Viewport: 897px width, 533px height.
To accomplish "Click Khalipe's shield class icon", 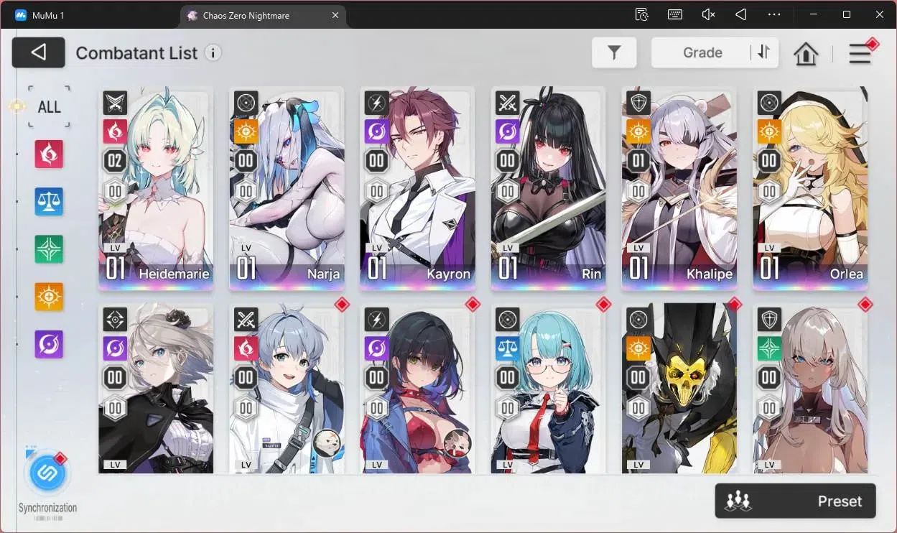I will 638,103.
